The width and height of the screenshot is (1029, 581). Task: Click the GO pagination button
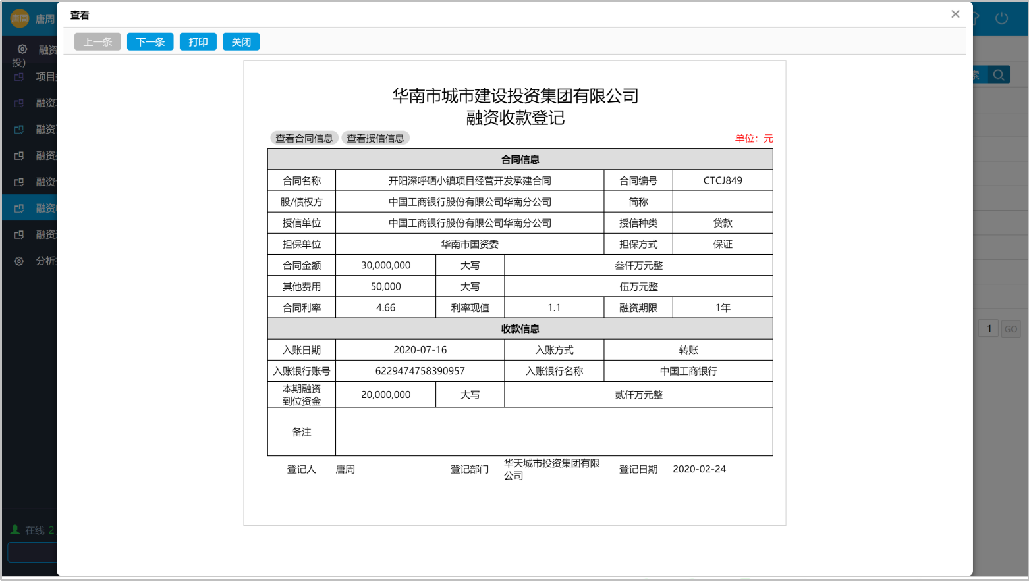[x=1011, y=329]
